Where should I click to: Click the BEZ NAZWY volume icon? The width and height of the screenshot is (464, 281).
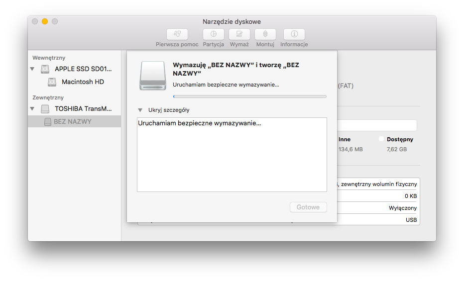(x=48, y=122)
